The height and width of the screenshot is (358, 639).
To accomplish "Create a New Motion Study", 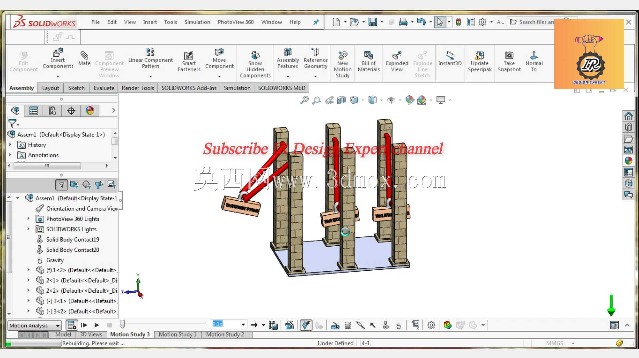I will 343,65.
